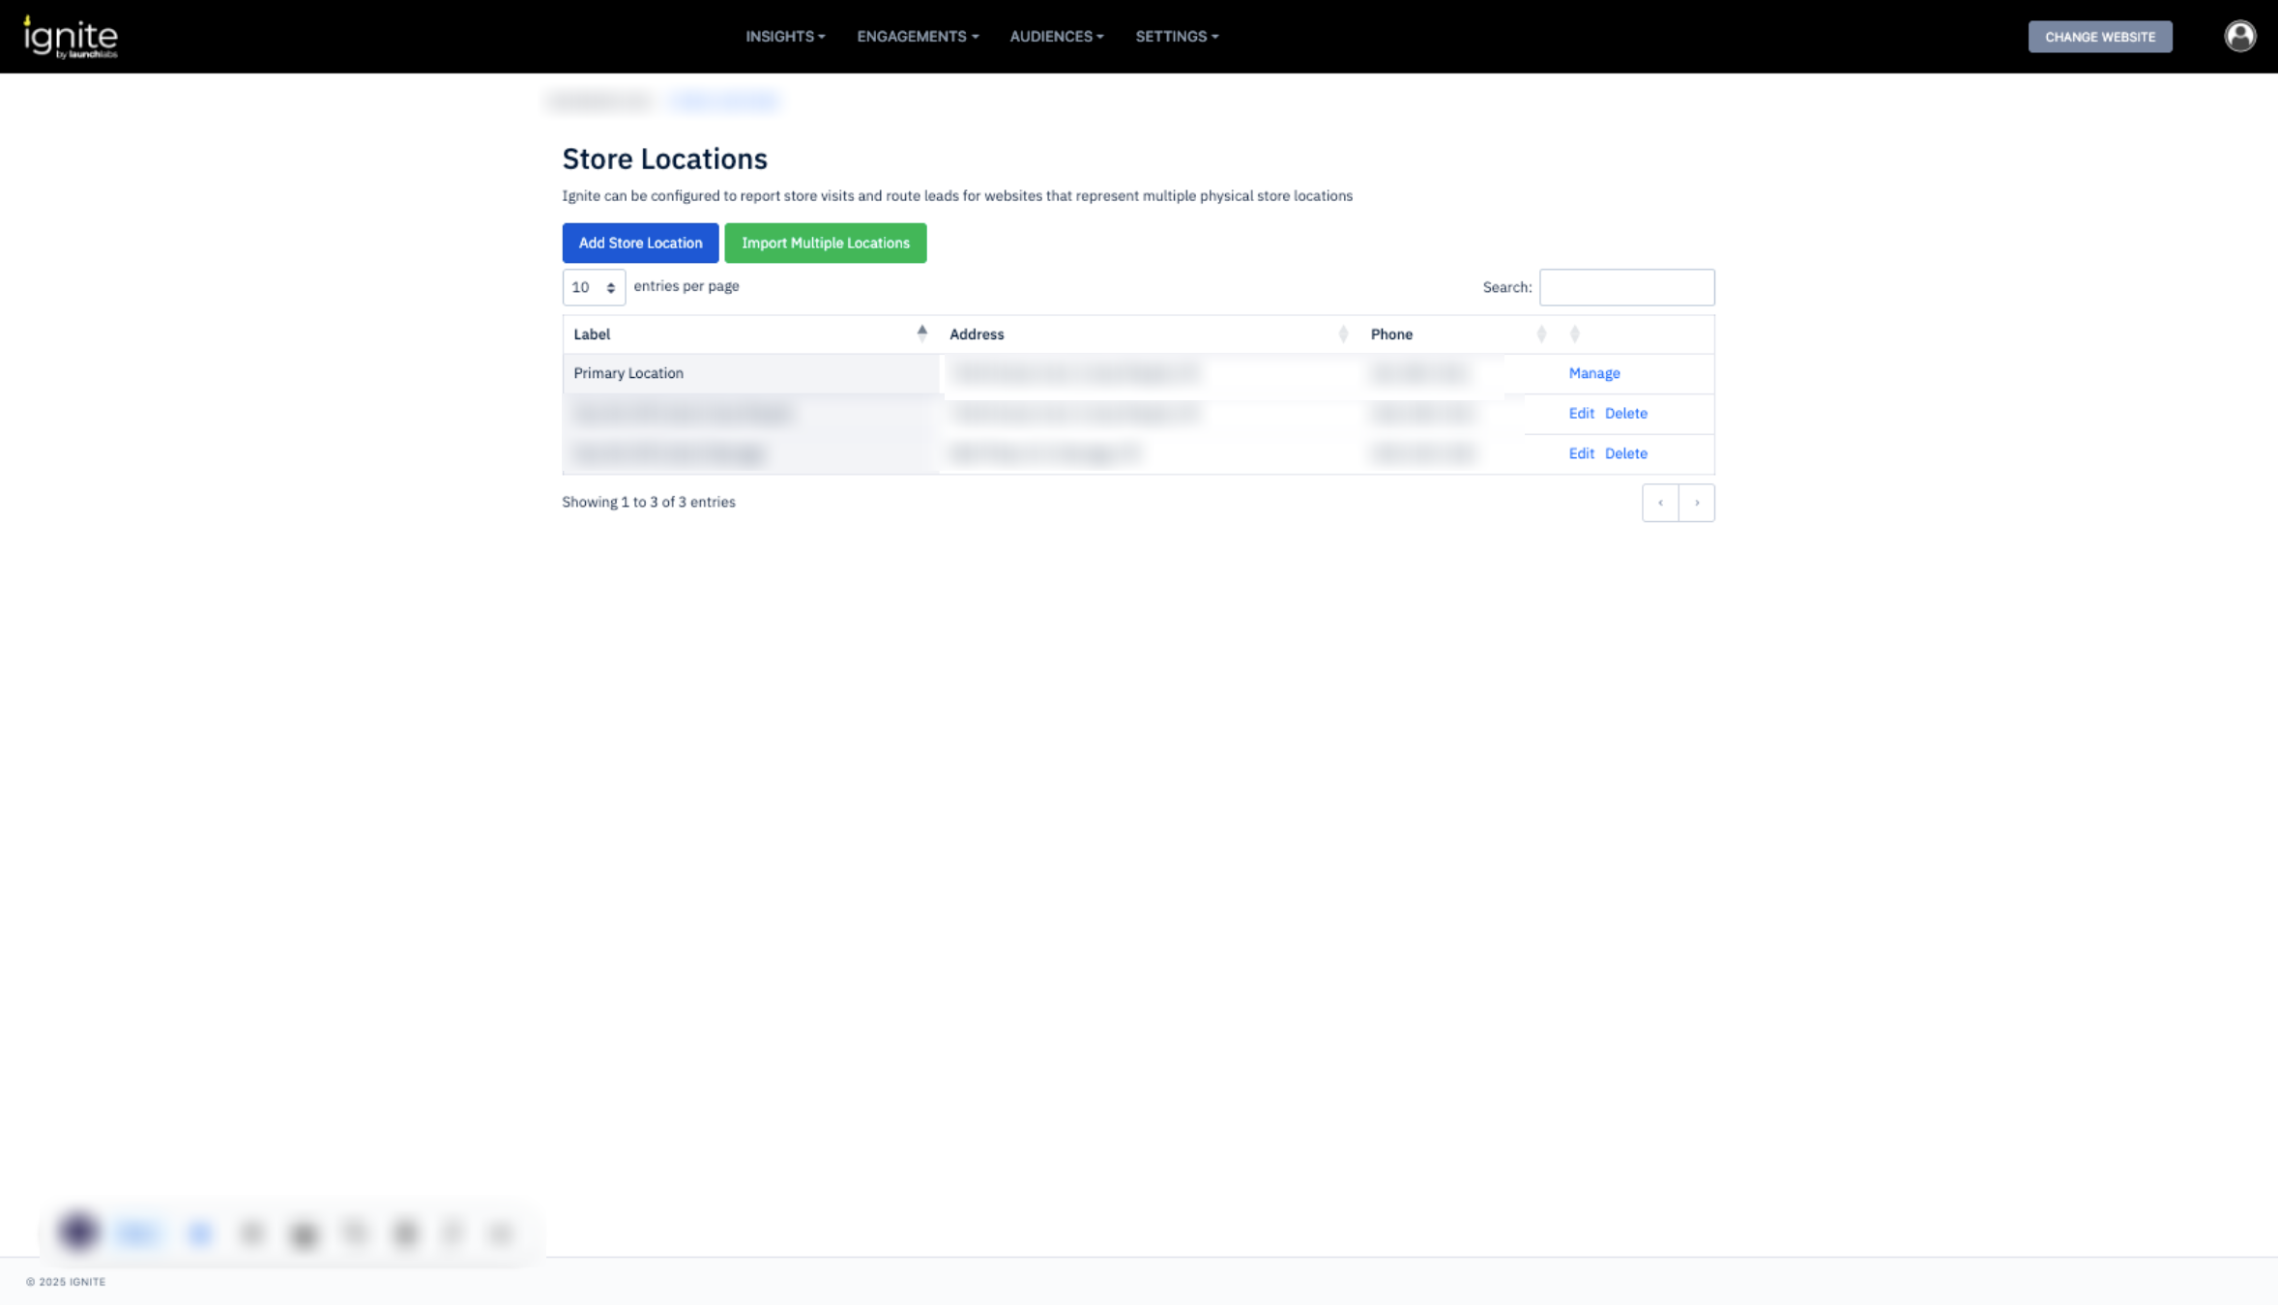Image resolution: width=2278 pixels, height=1305 pixels.
Task: Open Manage link for Primary Location
Action: (x=1593, y=373)
